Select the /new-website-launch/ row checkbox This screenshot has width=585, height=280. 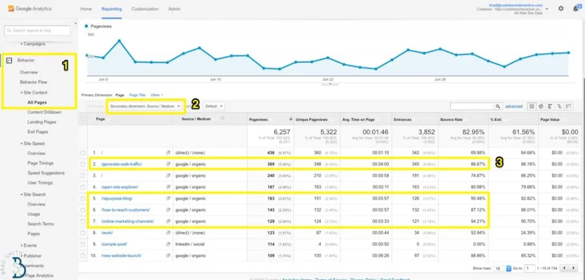[83, 255]
